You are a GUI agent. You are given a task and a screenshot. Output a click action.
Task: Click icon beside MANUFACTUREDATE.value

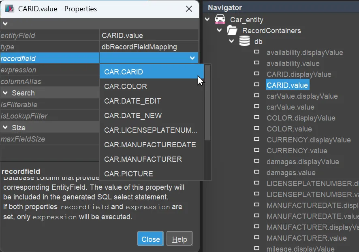(x=256, y=216)
